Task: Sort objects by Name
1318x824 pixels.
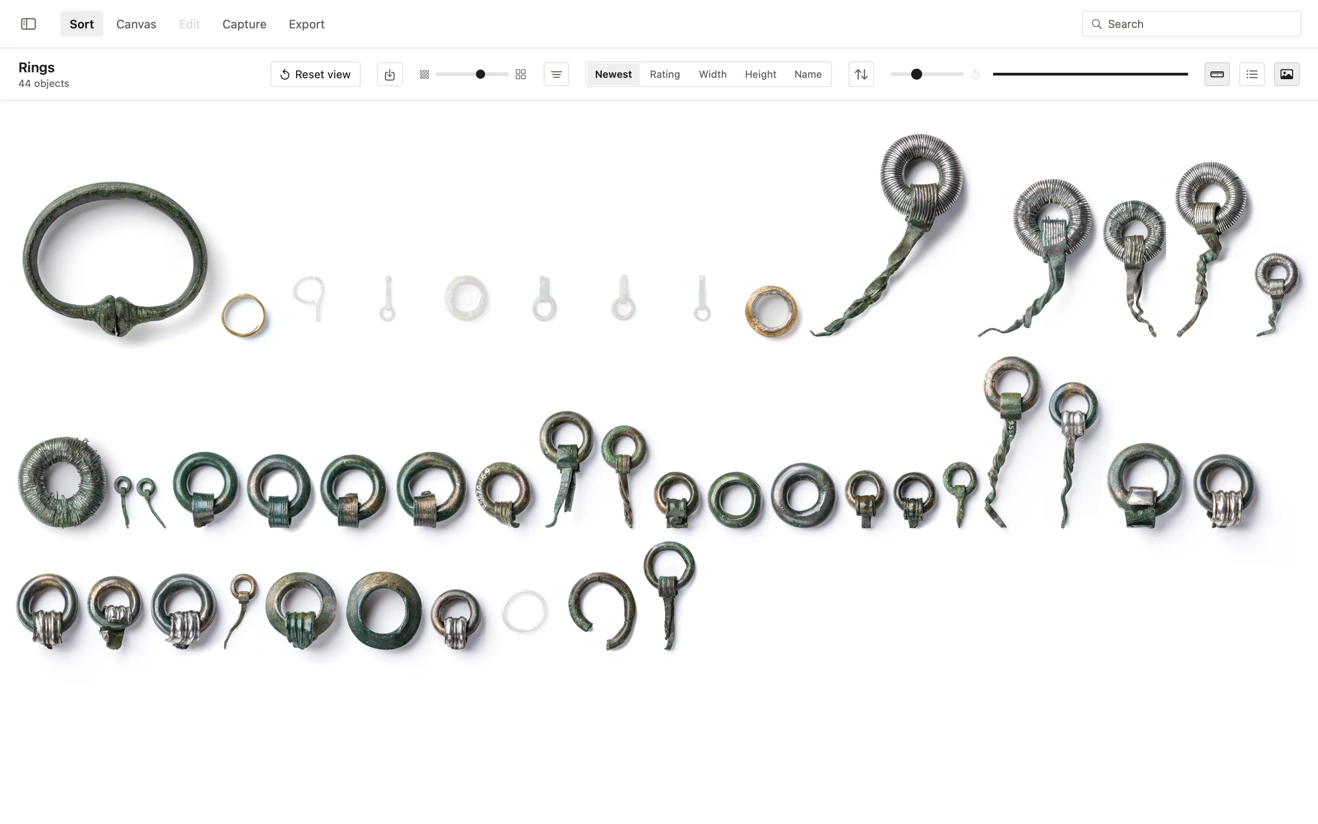Action: click(x=808, y=74)
